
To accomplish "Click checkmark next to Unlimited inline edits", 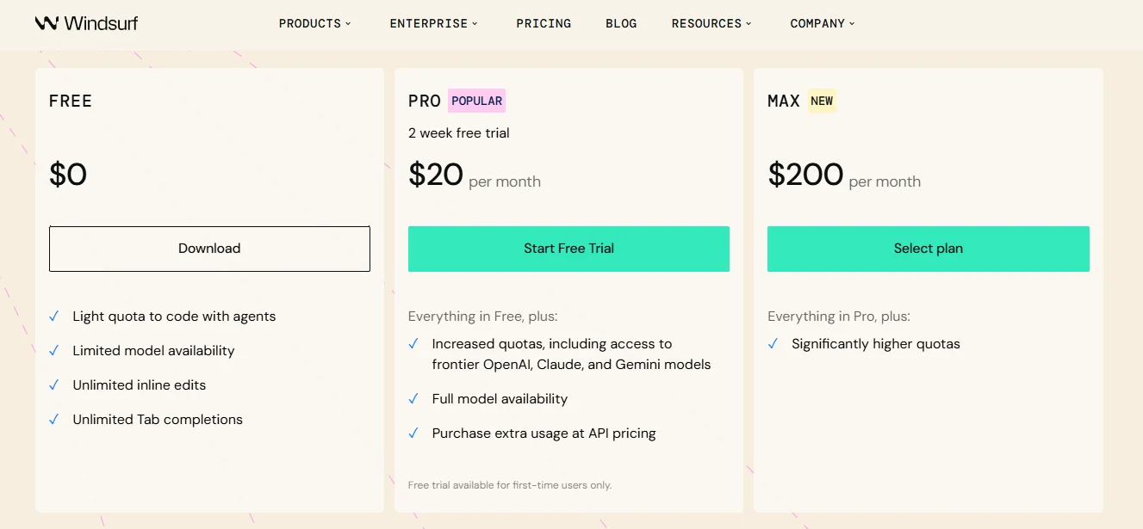I will (54, 385).
